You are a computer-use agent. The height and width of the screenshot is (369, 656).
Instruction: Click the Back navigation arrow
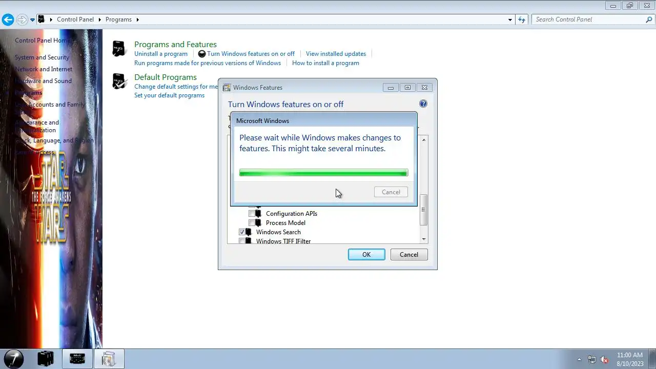(x=8, y=19)
